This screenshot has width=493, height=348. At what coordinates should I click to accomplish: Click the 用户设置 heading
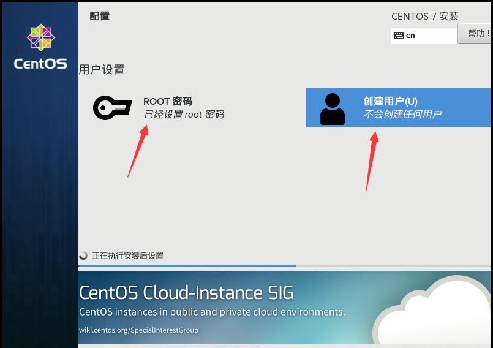point(102,69)
